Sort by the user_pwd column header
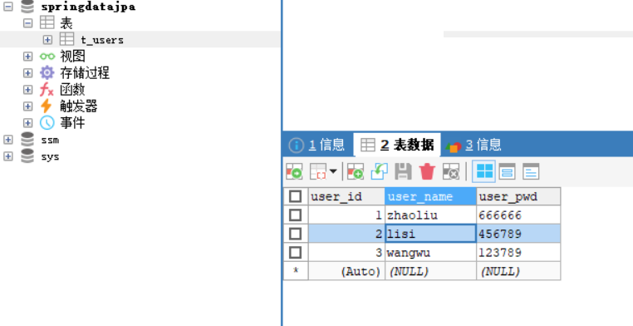The height and width of the screenshot is (326, 633). point(518,197)
